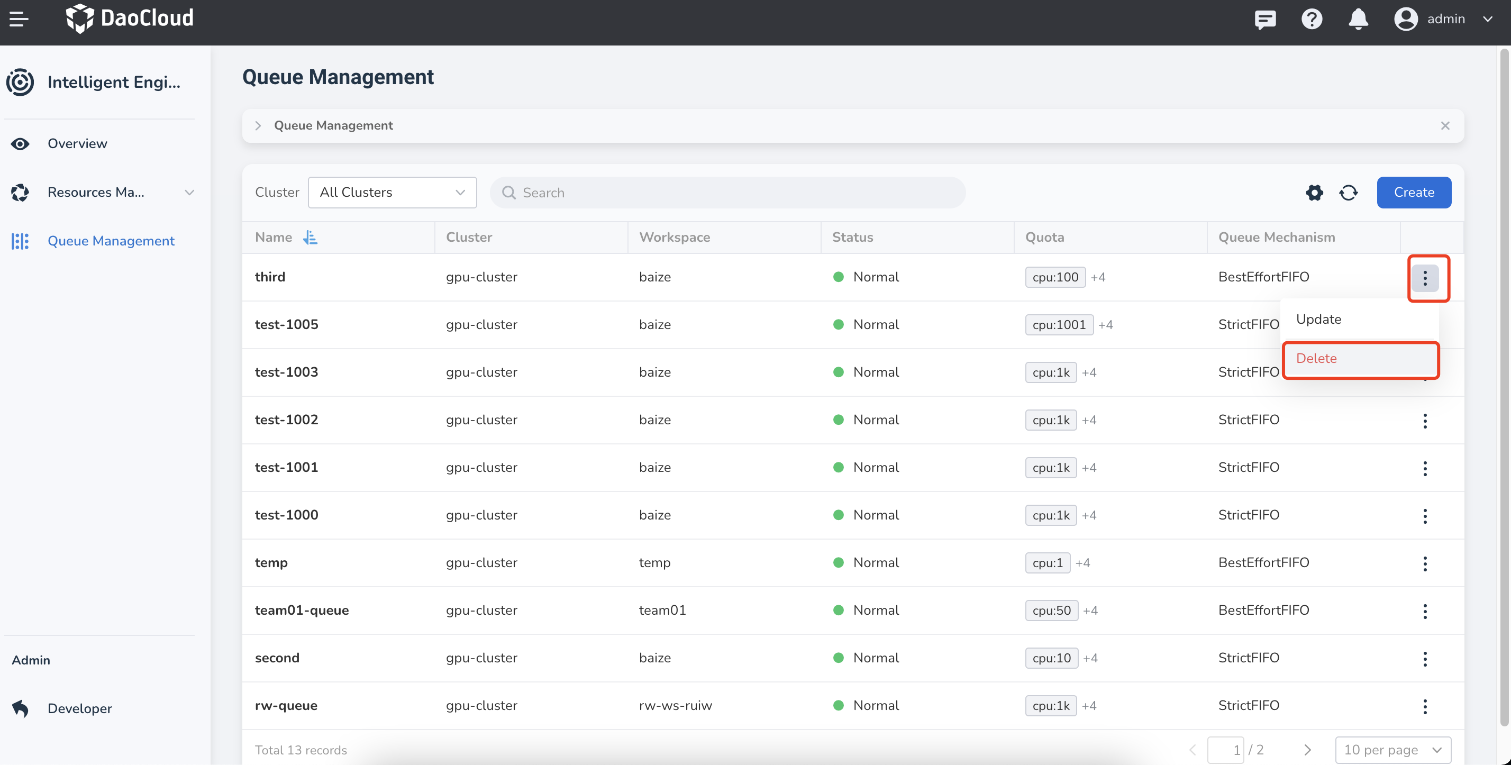Refresh the queue list
1511x765 pixels.
[1348, 193]
